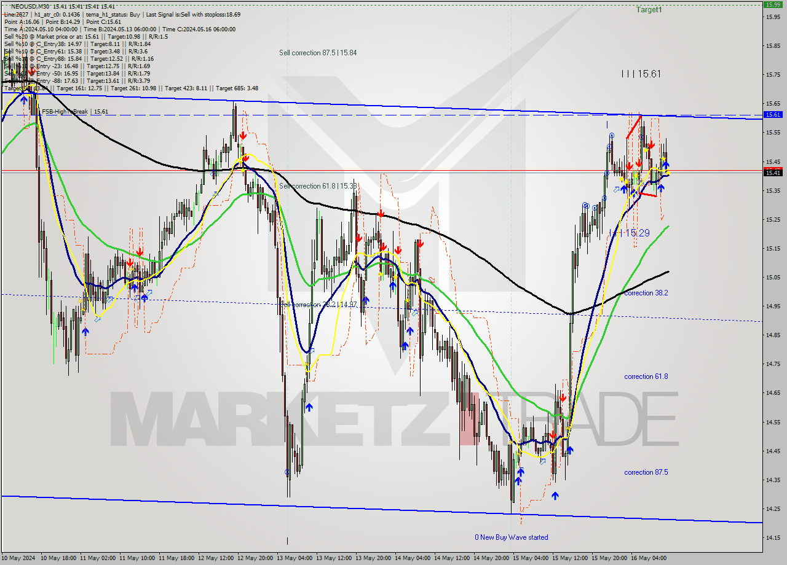Click the 'FSB-HighToBreak | 15.61' label

[75, 112]
